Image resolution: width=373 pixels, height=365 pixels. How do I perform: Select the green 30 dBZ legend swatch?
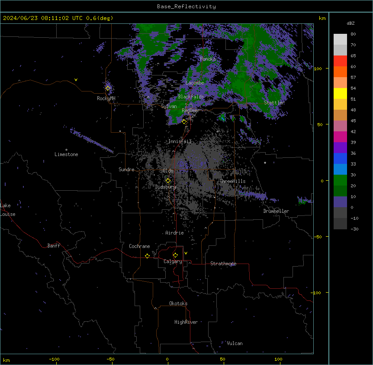click(340, 180)
